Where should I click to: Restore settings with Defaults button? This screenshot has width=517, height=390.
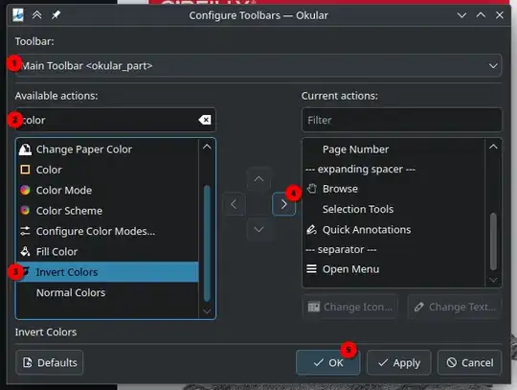pos(50,362)
